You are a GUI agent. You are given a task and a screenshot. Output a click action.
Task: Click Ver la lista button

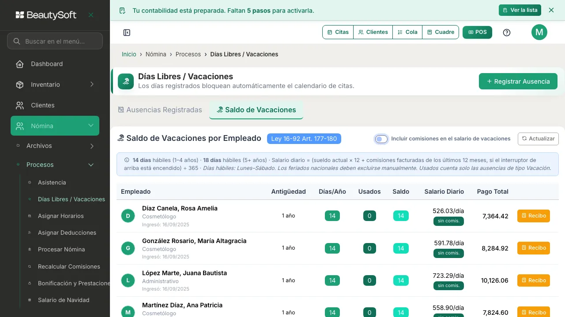pyautogui.click(x=520, y=10)
